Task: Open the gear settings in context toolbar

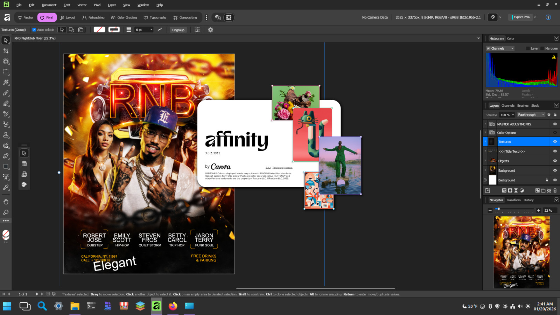Action: tap(210, 30)
